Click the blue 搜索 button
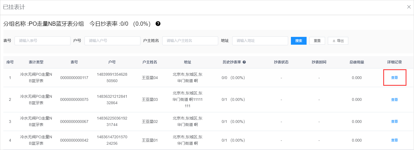Viewport: 414px width, 150px height. point(299,41)
